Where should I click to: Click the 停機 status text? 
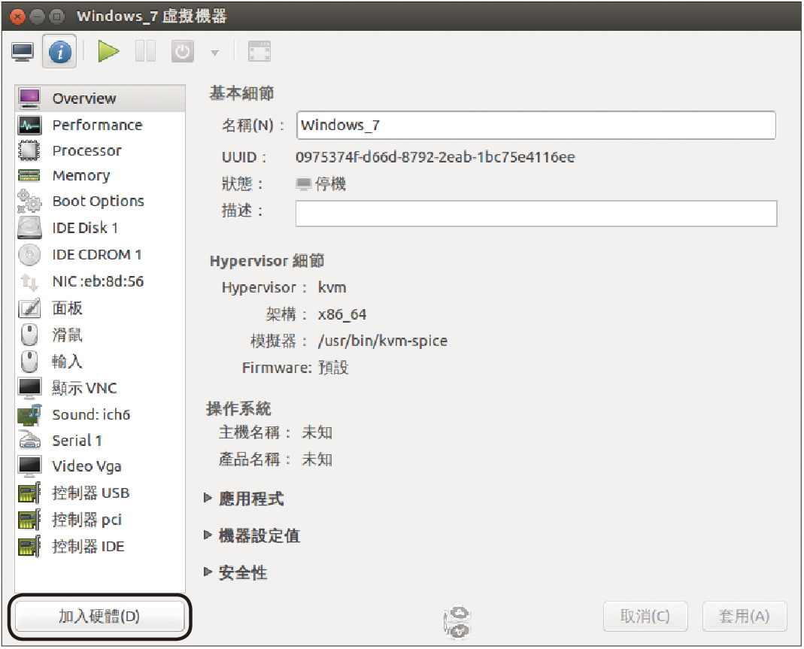pyautogui.click(x=331, y=183)
